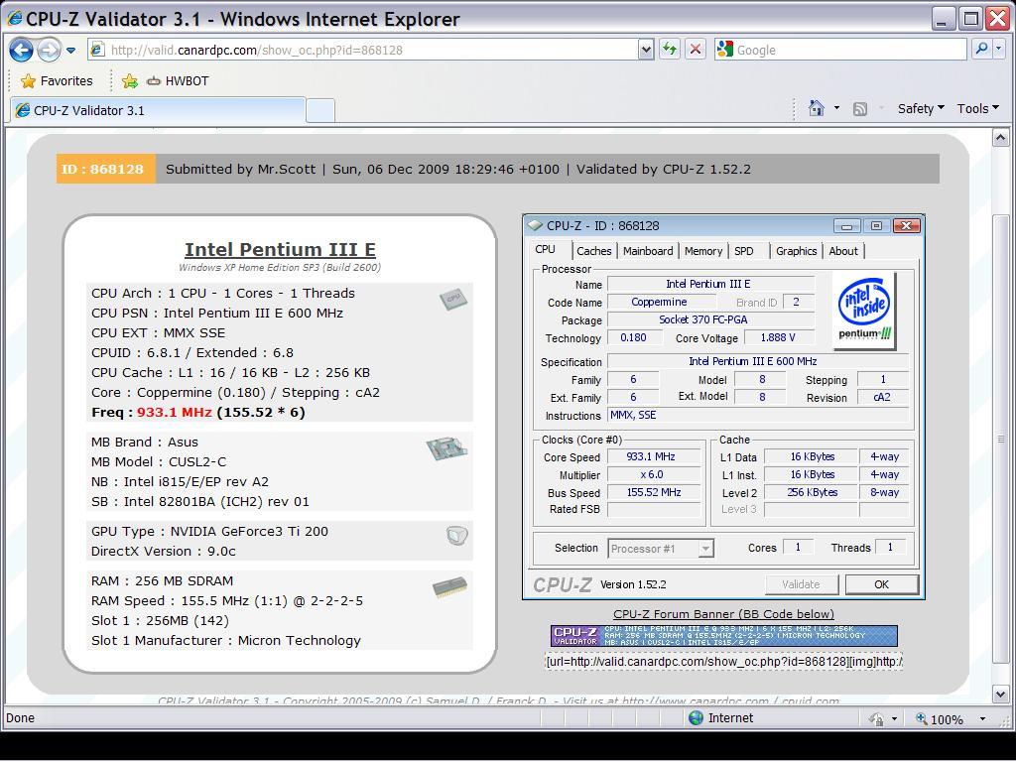Click the Slot 1 Manufacturer : Micron Technology line

(x=226, y=641)
